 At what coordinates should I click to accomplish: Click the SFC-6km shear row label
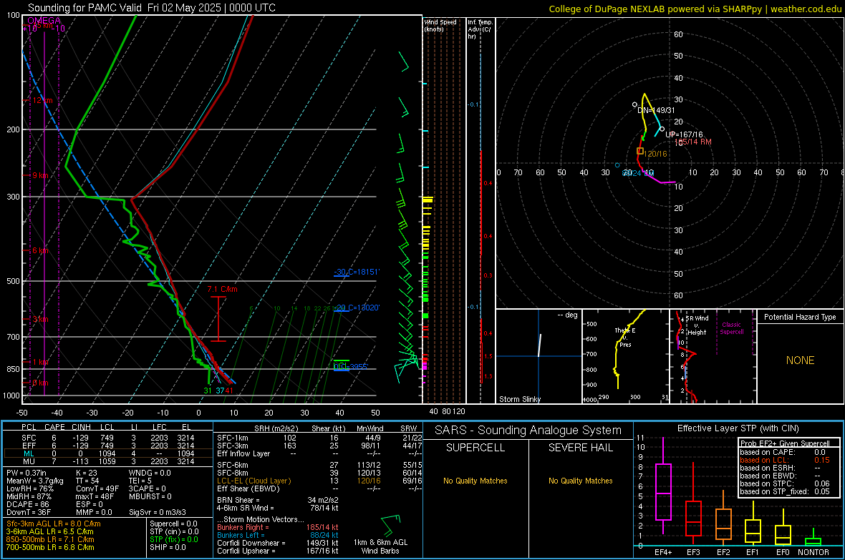pyautogui.click(x=232, y=465)
